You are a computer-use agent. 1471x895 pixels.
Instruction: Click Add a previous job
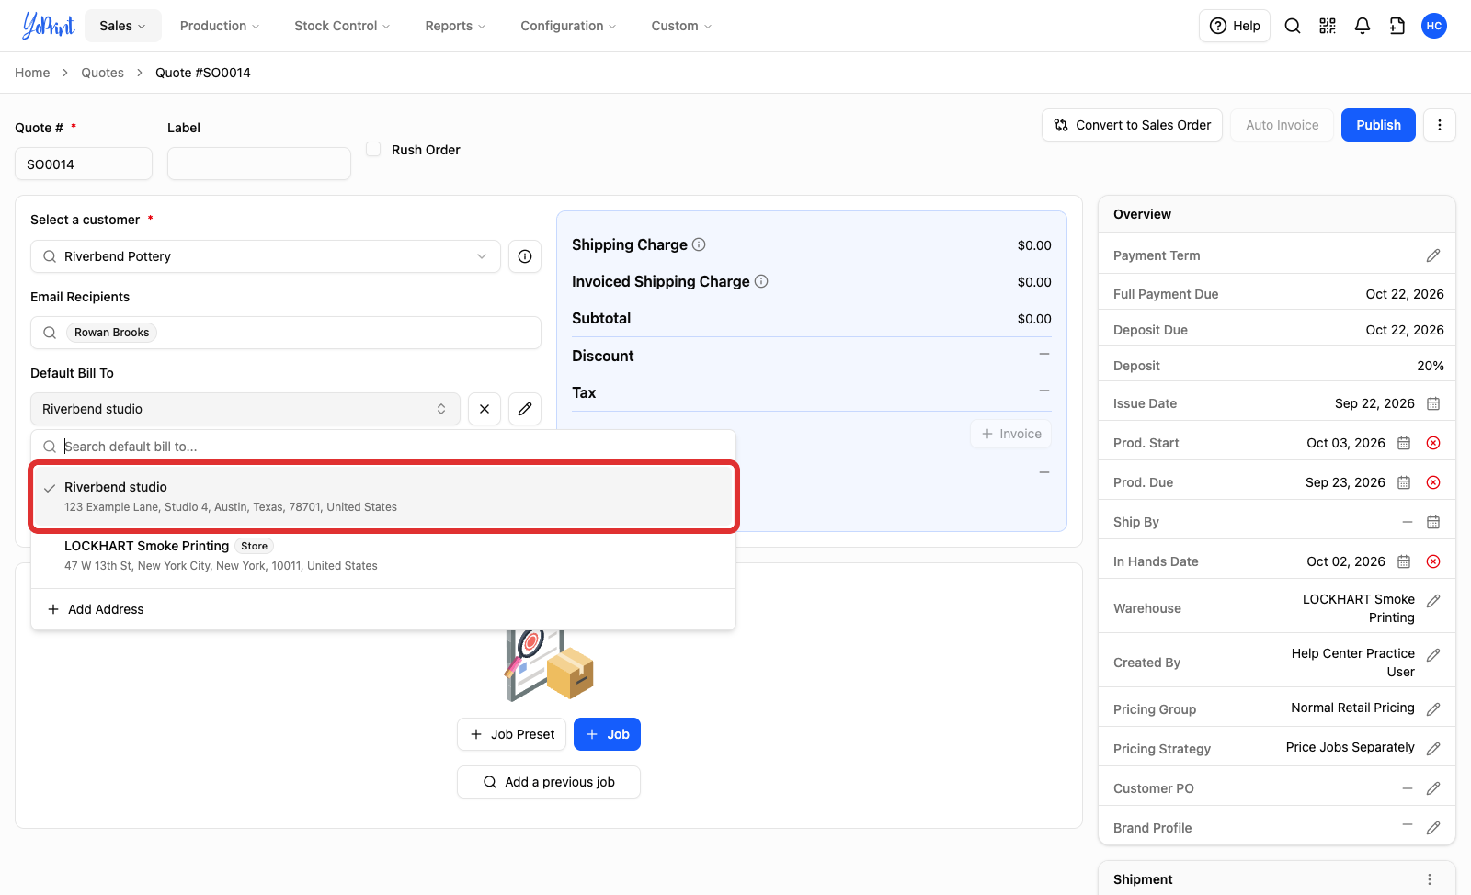tap(549, 782)
